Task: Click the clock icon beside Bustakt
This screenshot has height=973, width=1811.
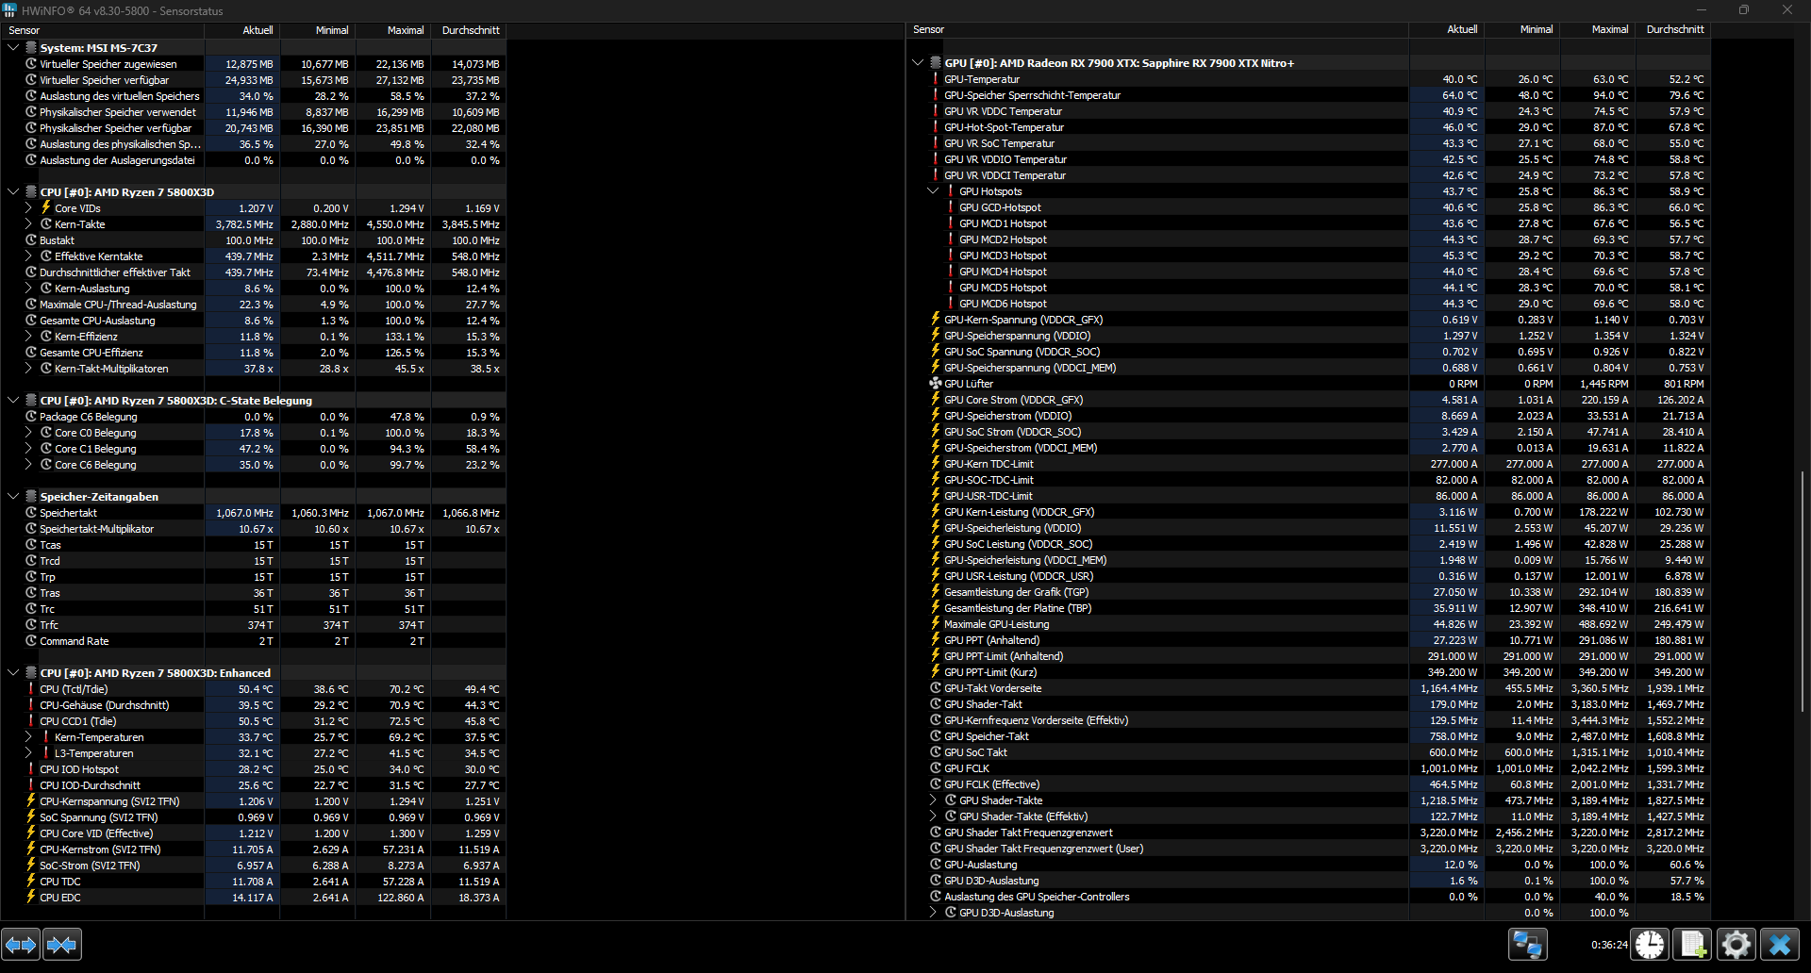Action: pyautogui.click(x=31, y=240)
